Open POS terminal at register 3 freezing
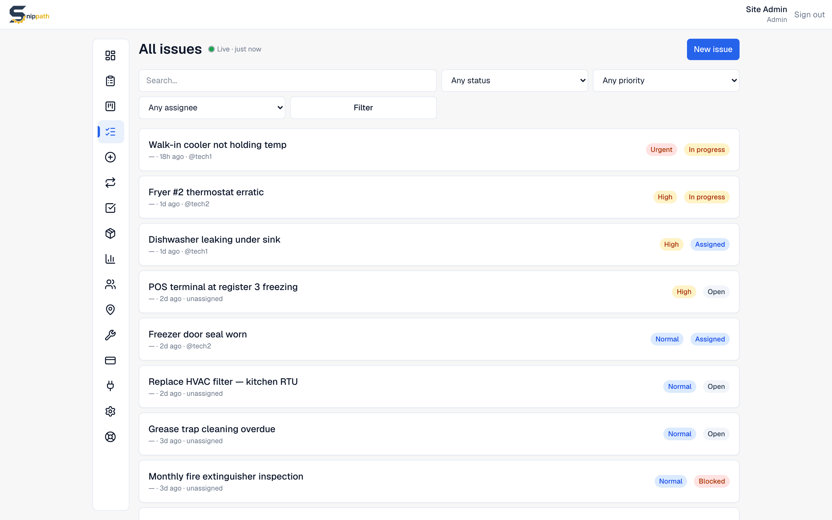The height and width of the screenshot is (520, 832). coord(439,292)
